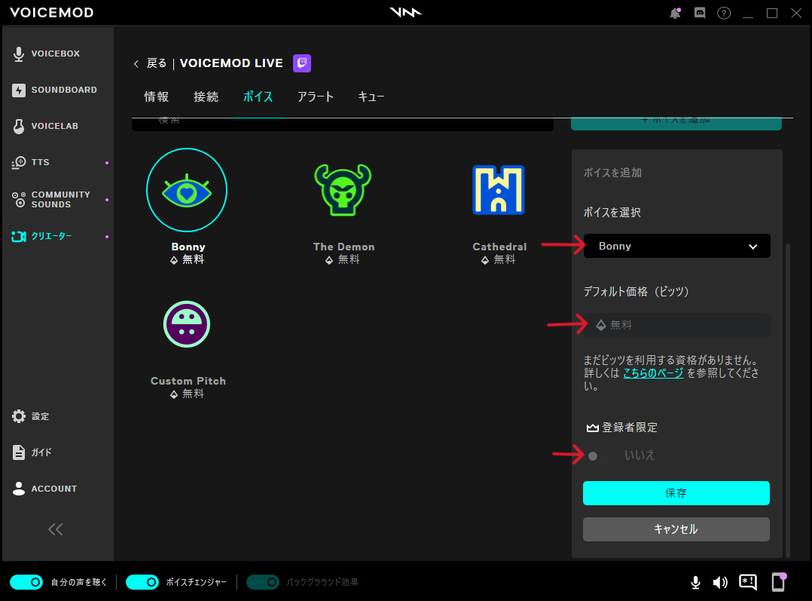Screen dimensions: 812x601
Task: Click the phone device icon at bottom right
Action: click(778, 582)
